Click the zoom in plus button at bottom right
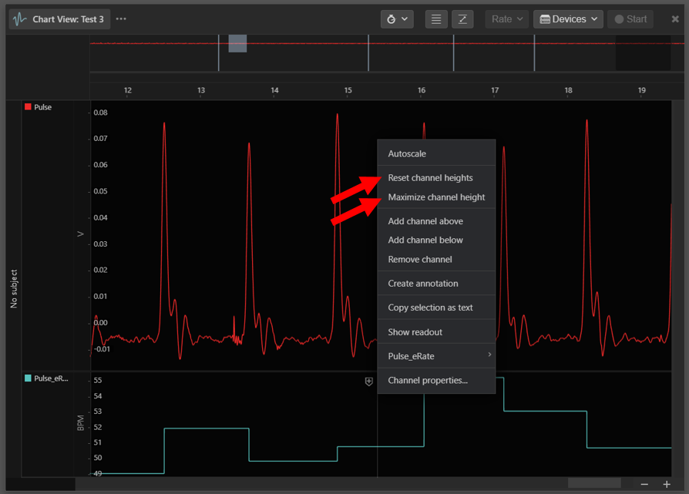689x494 pixels. tap(667, 485)
